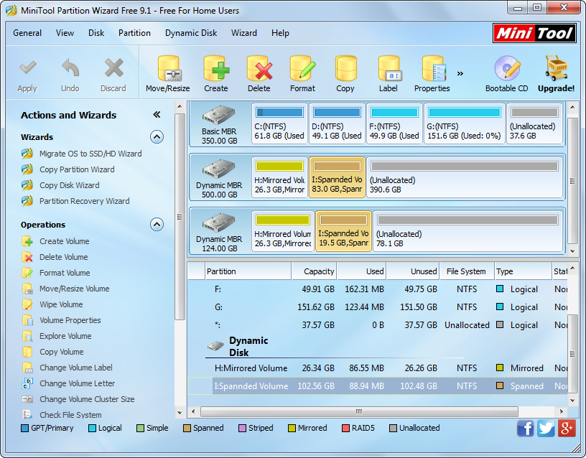Click the Explore Volume operation icon
Viewport: 586px width, 458px height.
click(27, 336)
